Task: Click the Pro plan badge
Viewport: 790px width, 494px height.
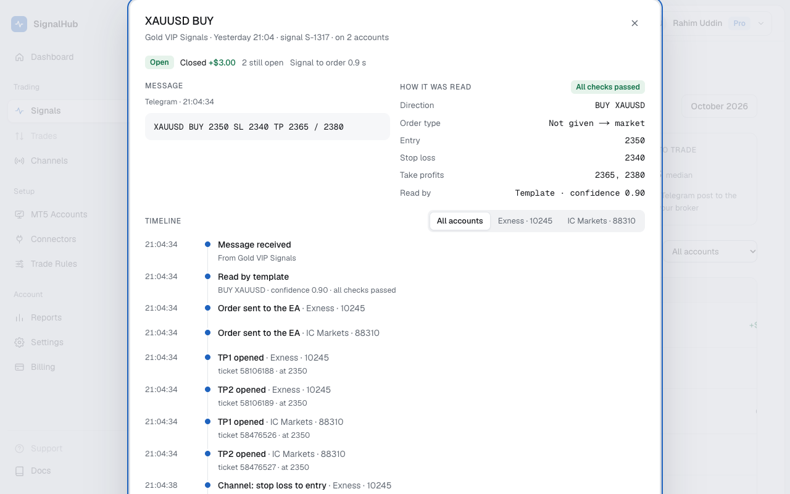Action: [739, 23]
